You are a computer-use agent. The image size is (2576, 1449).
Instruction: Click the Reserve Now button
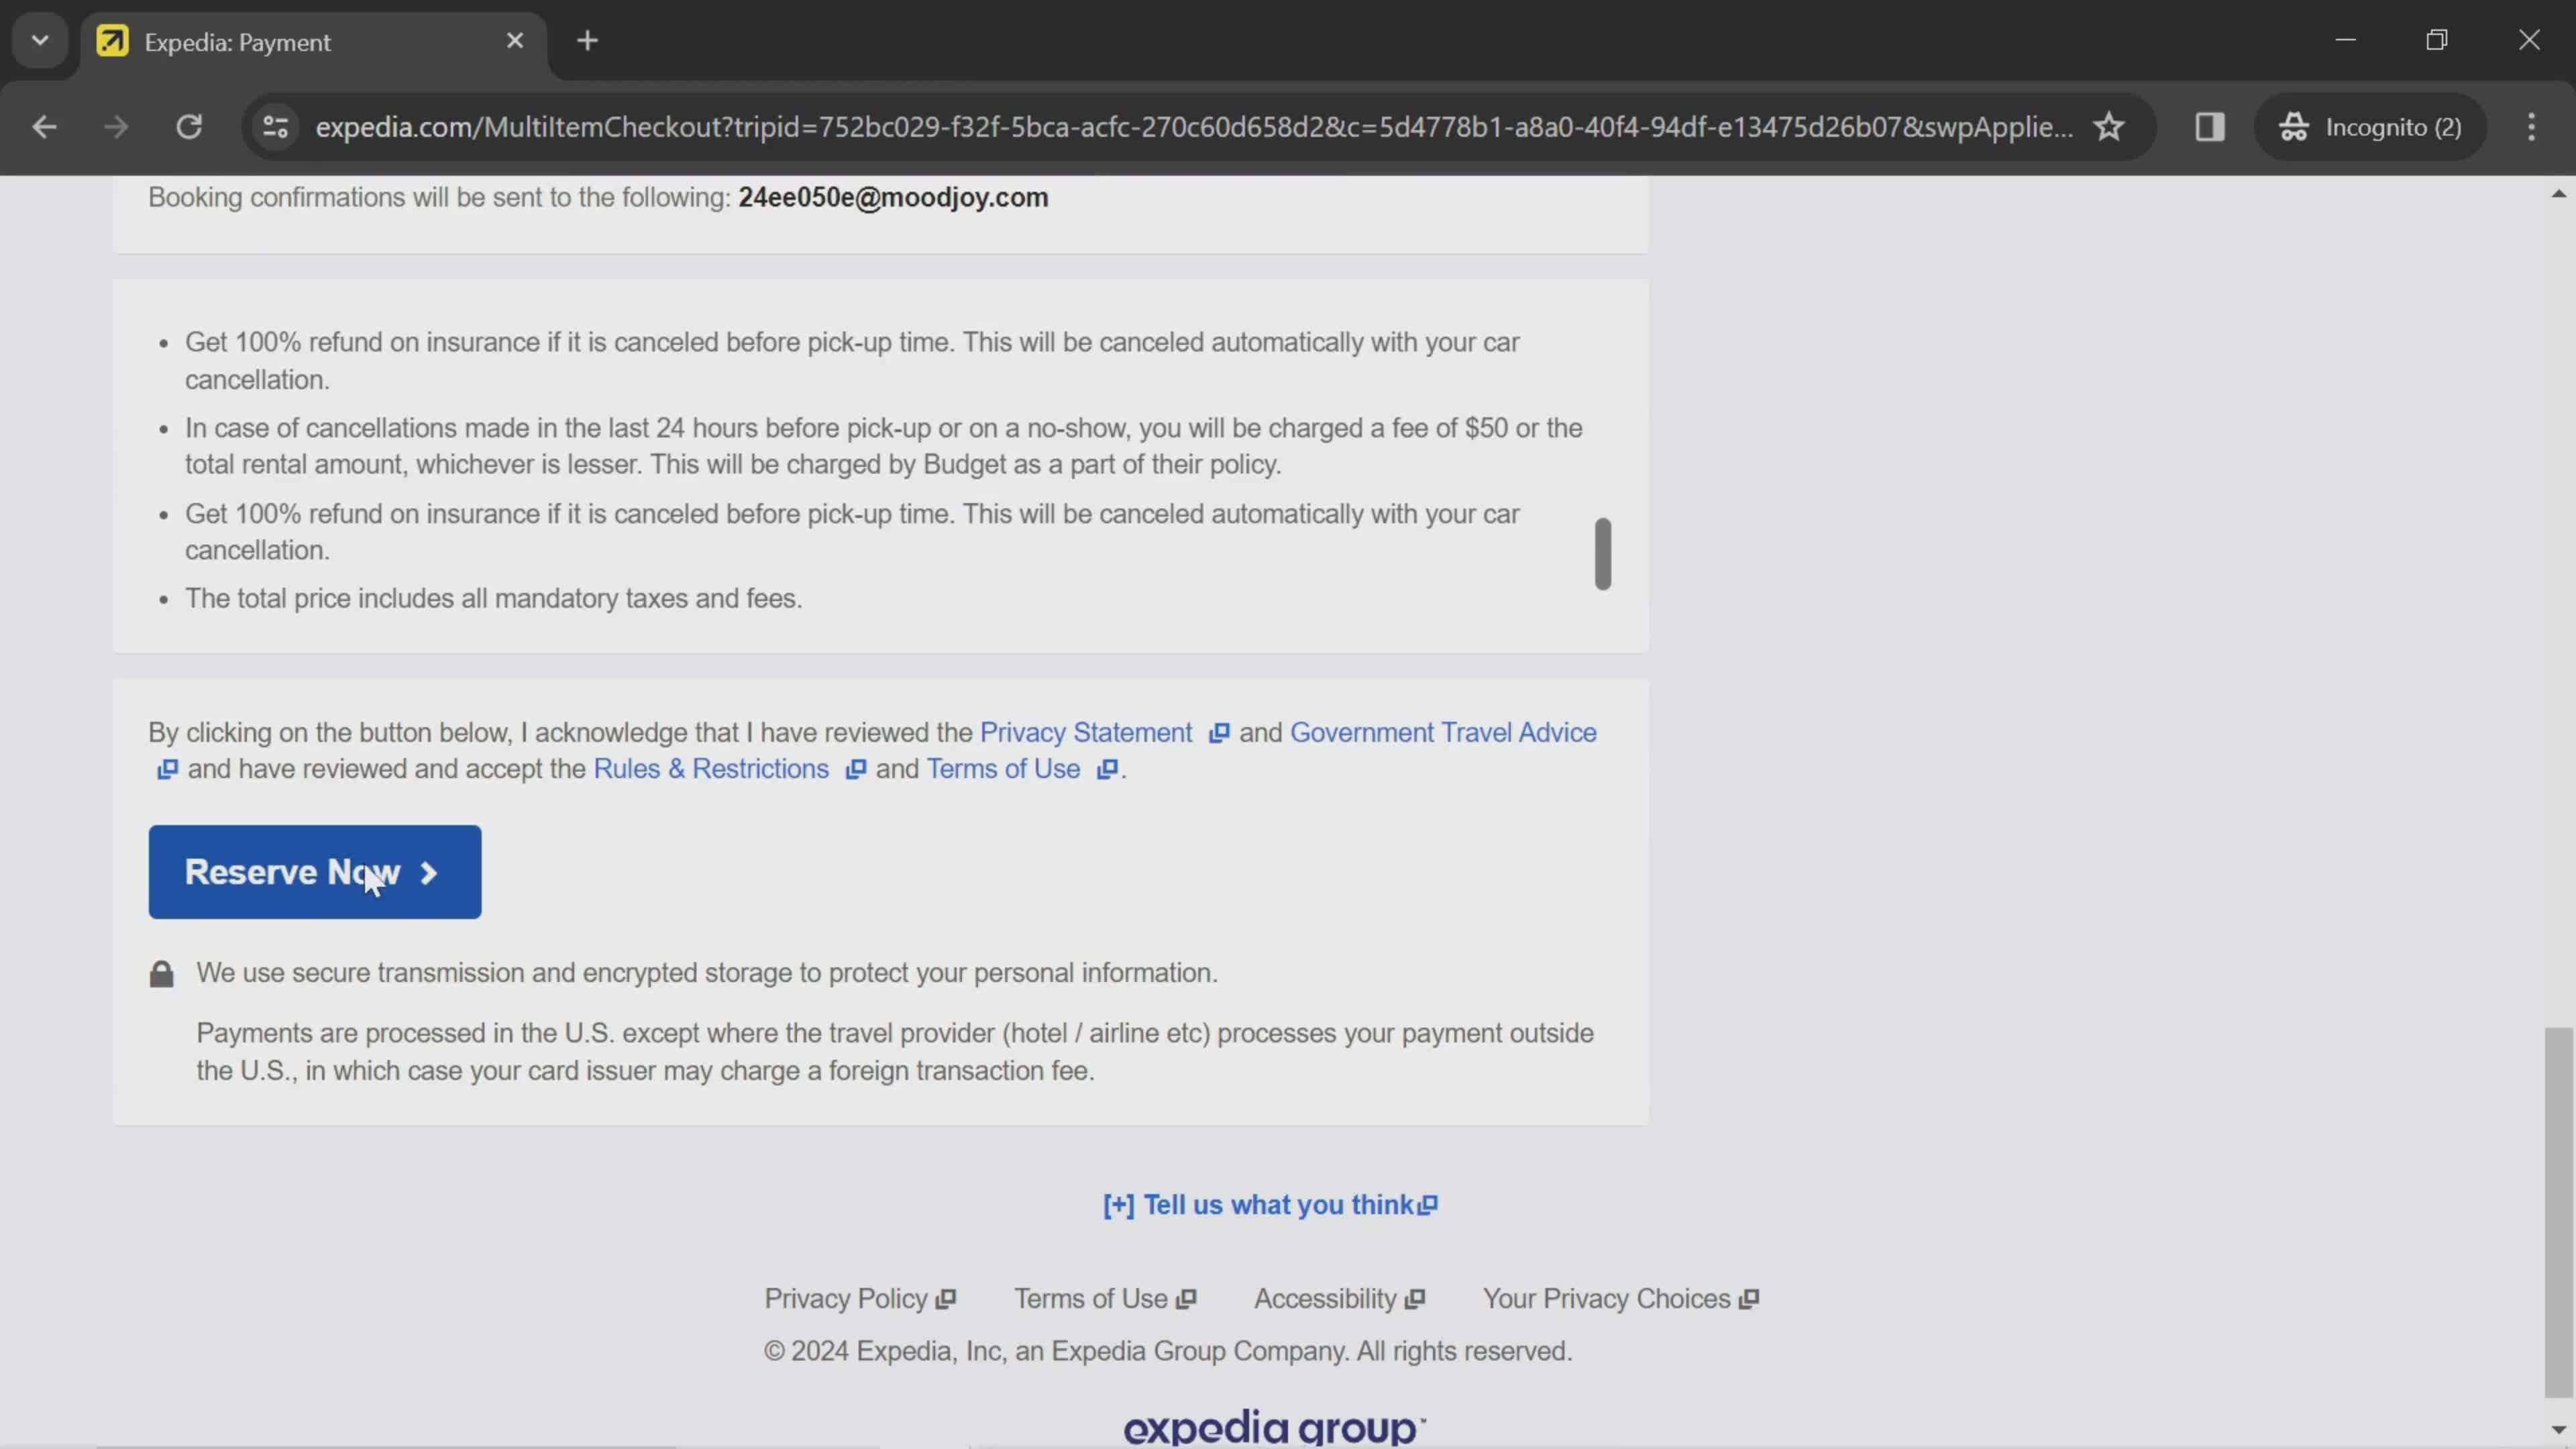(x=315, y=871)
